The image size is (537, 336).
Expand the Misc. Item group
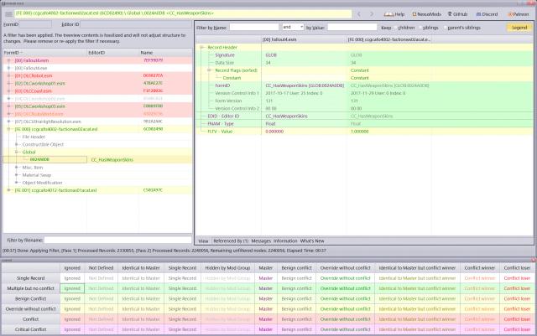pos(17,168)
